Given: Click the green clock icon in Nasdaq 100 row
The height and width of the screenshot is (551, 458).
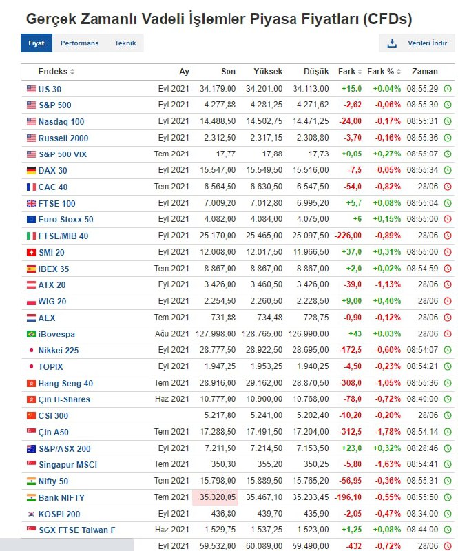Looking at the screenshot, I should (x=448, y=121).
